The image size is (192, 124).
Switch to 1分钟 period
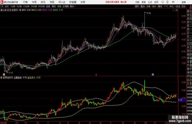pos(13,6)
